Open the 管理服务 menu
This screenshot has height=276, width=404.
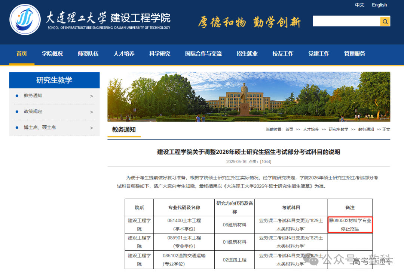(x=354, y=54)
